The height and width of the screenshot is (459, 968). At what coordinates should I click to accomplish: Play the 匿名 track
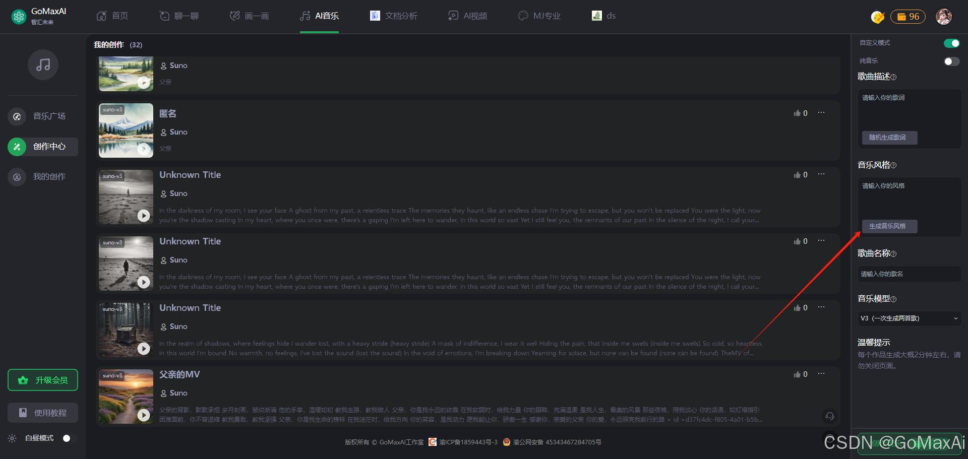tap(144, 149)
